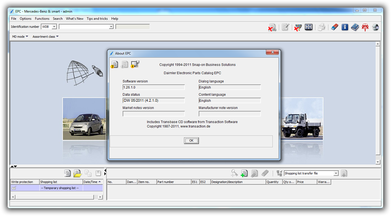
Task: Click the Unimog truck thumbnail
Action: (x=302, y=119)
